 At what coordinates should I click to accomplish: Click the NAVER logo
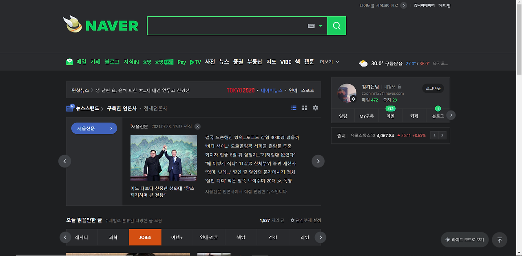(101, 25)
